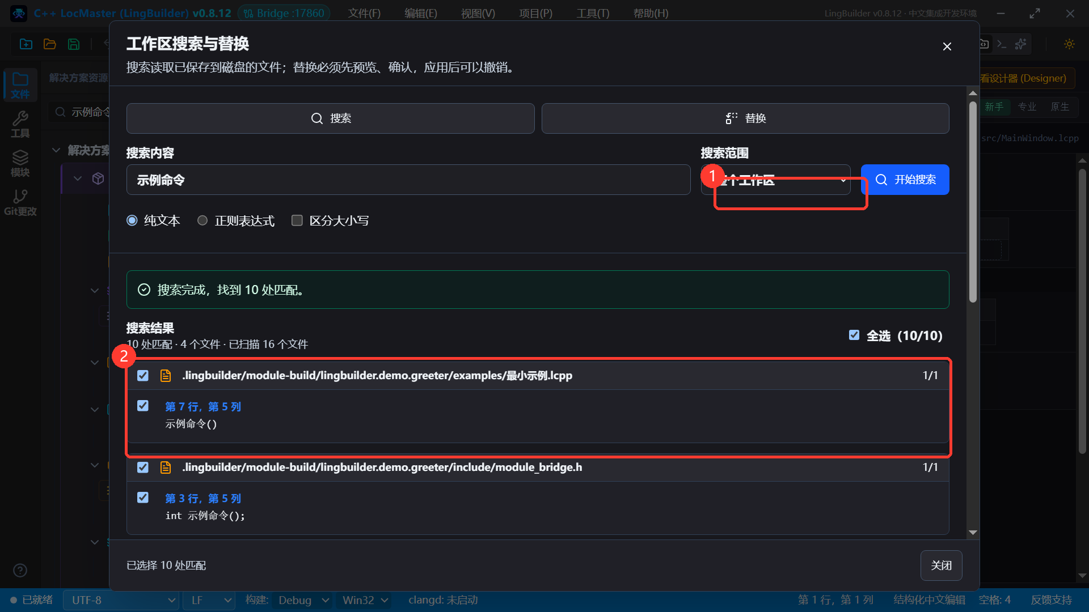Open the Win32 platform dropdown
Screen dimensions: 1089x612
pyautogui.click(x=365, y=600)
